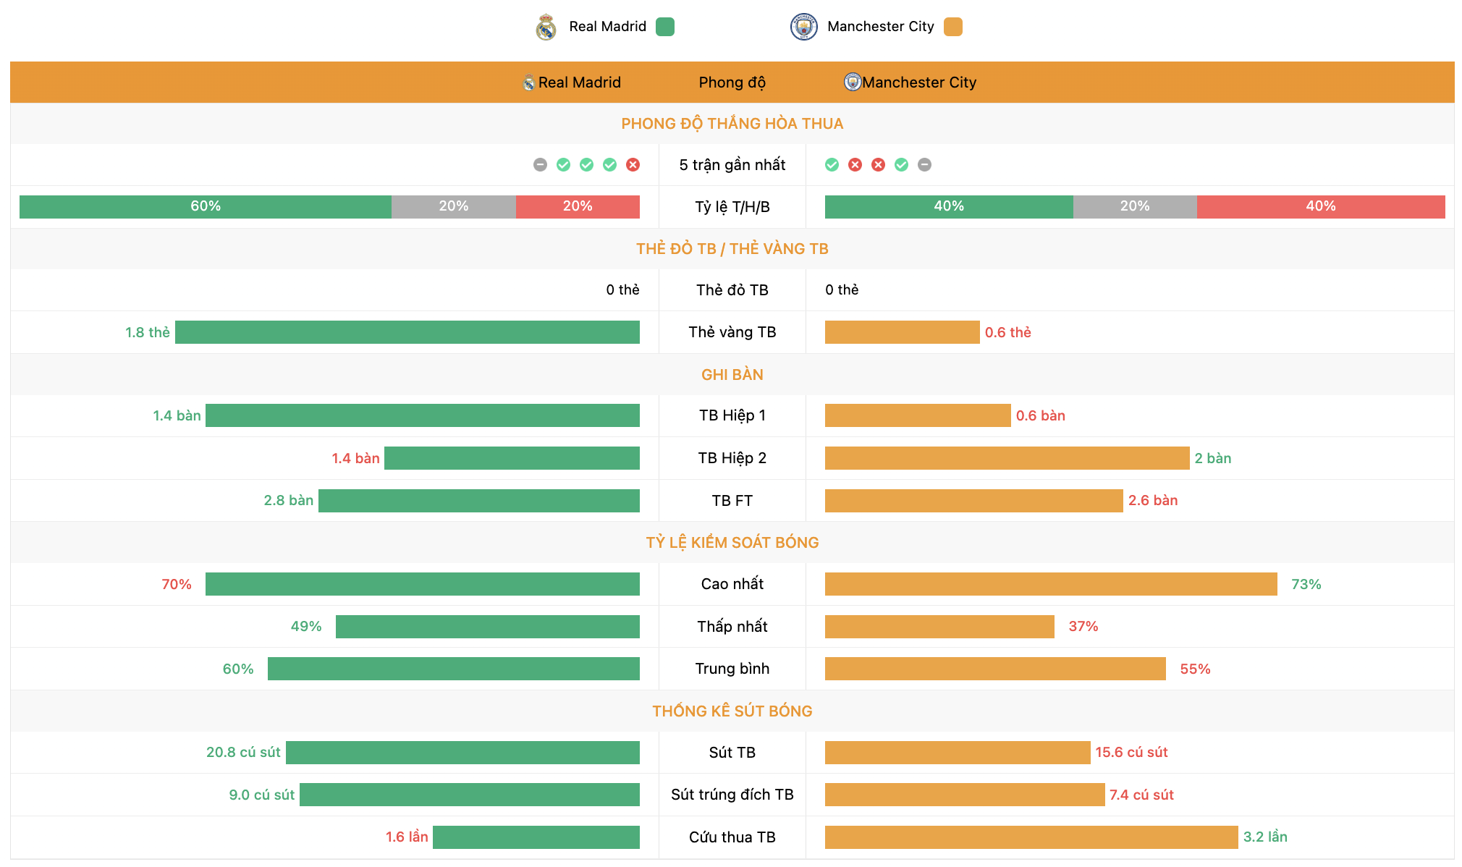Click the Cứu thua TB label
The image size is (1462, 867).
732,837
